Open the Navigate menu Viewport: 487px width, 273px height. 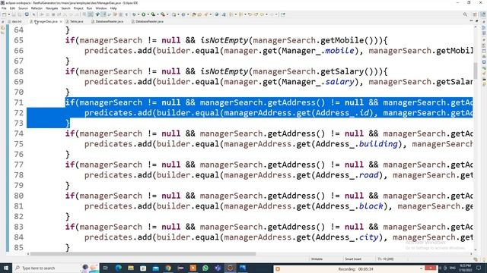click(52, 8)
